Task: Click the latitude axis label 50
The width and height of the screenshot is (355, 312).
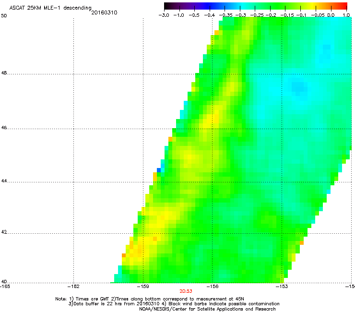Action: (x=4, y=16)
